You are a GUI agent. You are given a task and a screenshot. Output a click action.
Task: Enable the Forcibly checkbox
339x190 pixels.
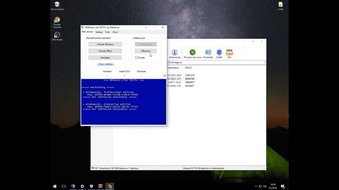136,58
